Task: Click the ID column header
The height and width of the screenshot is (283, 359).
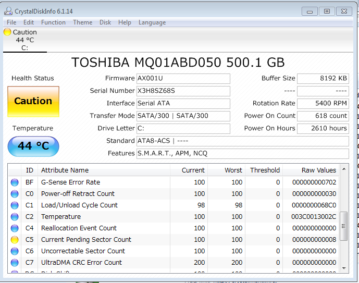Action: click(30, 170)
